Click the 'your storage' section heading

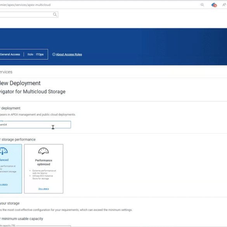point(10,203)
